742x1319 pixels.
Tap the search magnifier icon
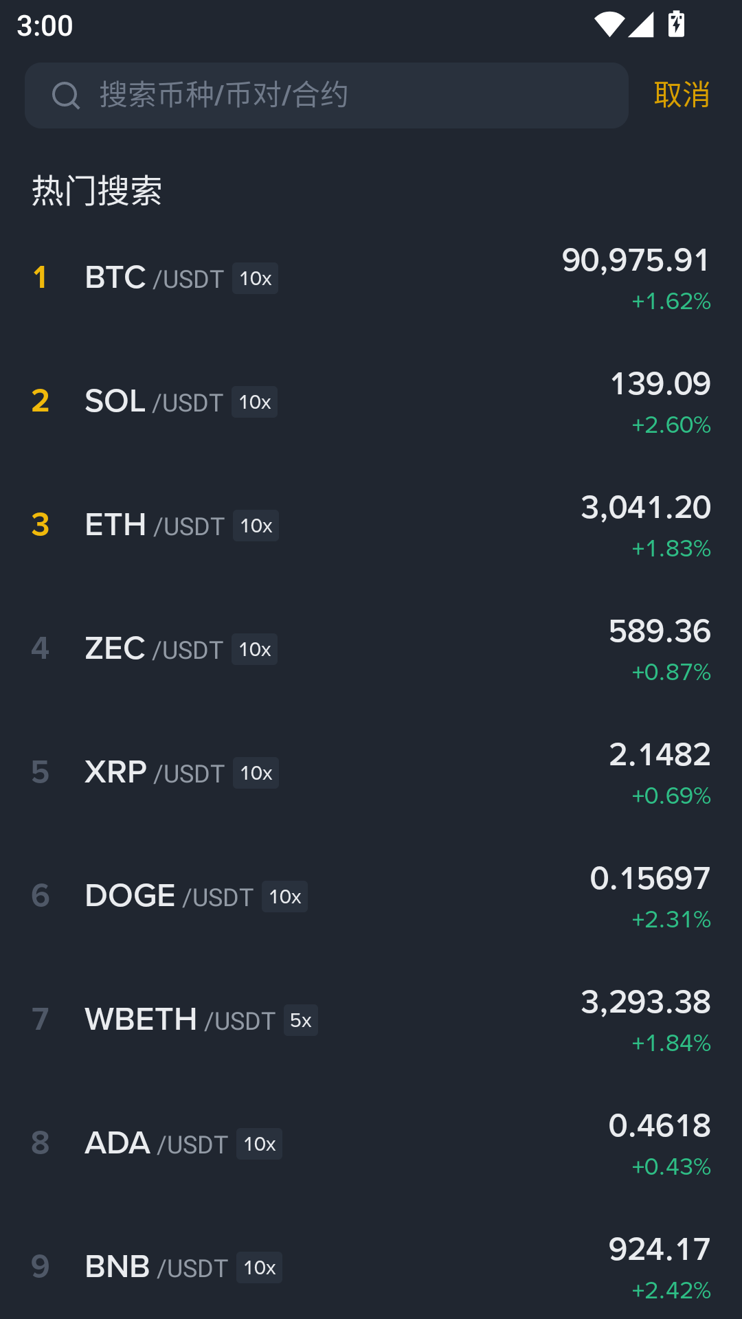(66, 95)
